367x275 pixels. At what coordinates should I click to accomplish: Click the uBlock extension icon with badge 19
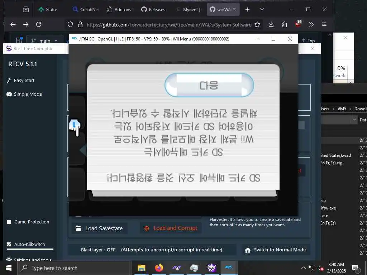tap(298, 24)
